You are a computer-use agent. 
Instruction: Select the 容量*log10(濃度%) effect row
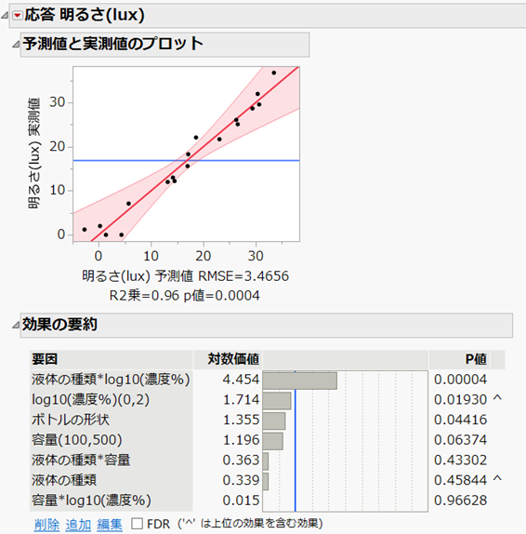tap(111, 501)
